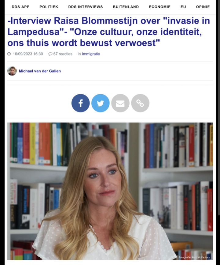The width and height of the screenshot is (220, 265).
Task: Click the article headline about Lampedusa
Action: (x=108, y=32)
